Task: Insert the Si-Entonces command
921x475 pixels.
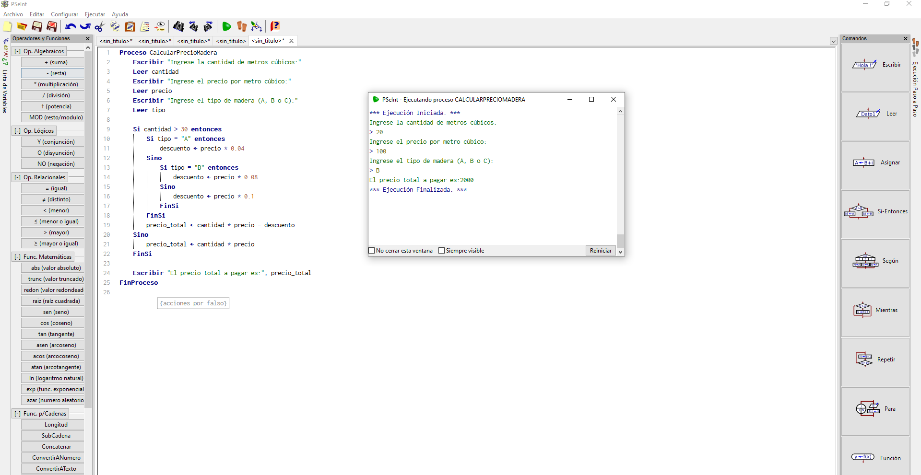Action: 875,211
